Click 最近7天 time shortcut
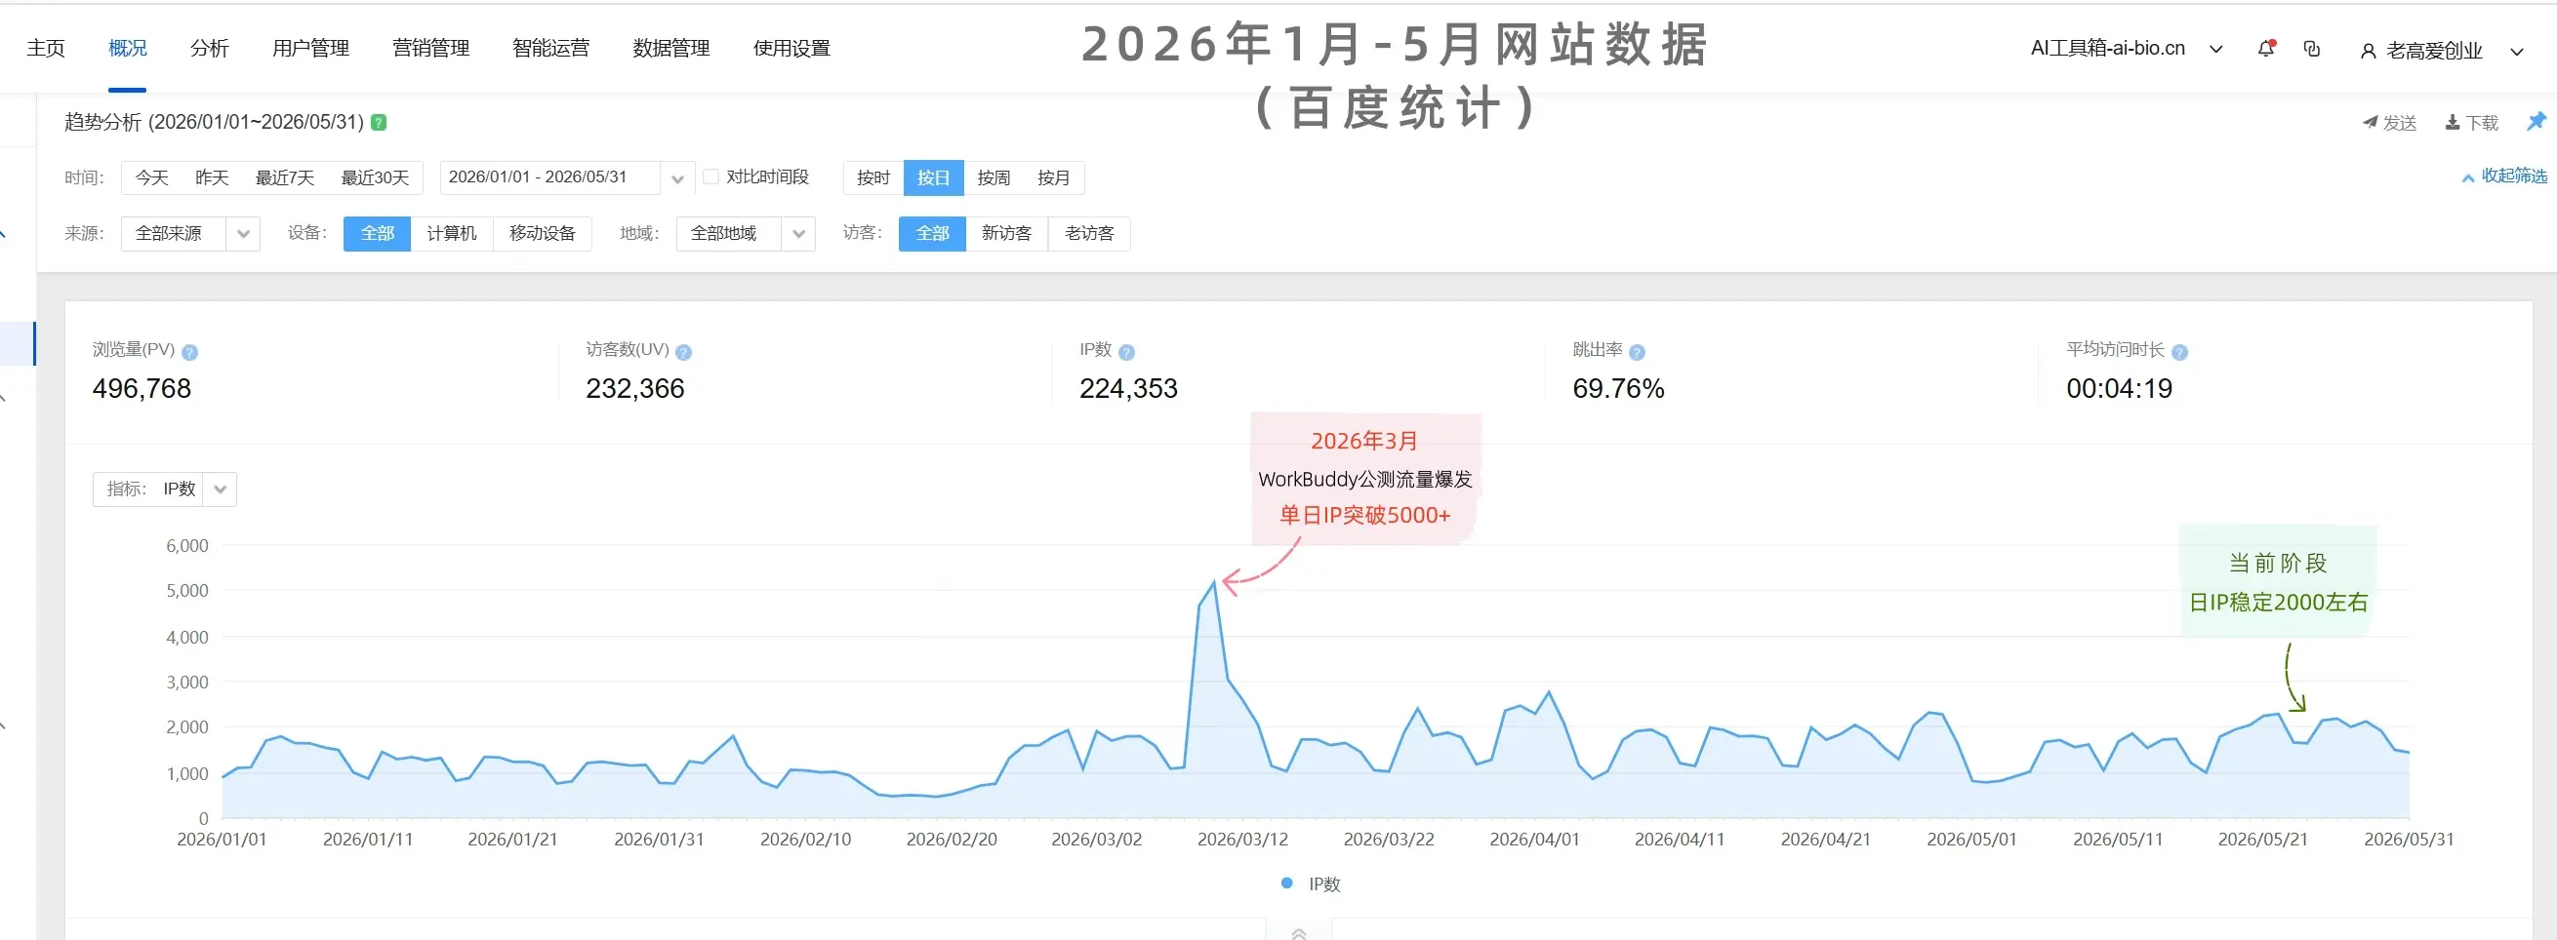 [x=285, y=177]
